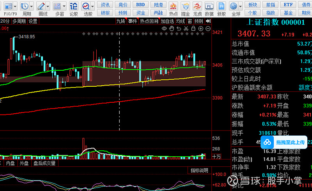Open the 多窗 multi-window icon
312x191 pixels.
tap(57, 6)
